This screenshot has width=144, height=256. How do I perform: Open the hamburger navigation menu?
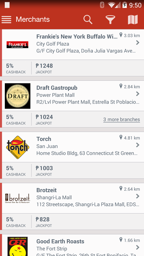coord(6,20)
